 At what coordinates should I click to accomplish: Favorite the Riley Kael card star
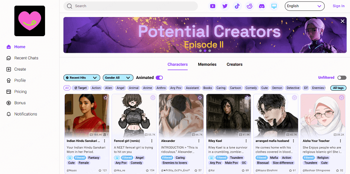pyautogui.click(x=247, y=97)
